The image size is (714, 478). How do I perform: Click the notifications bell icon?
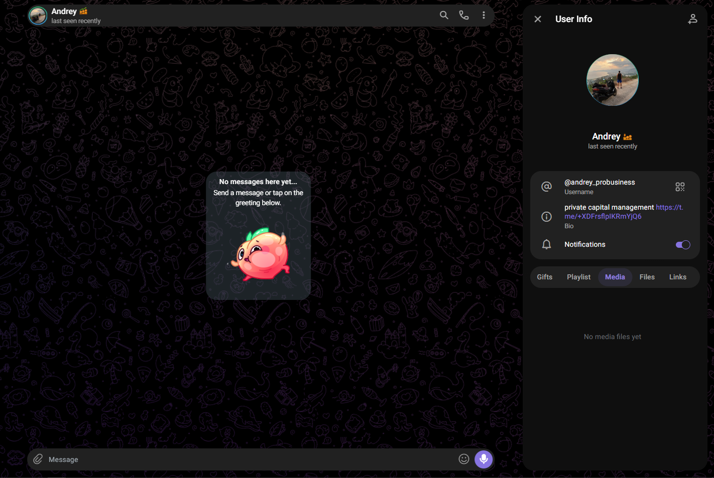[546, 244]
